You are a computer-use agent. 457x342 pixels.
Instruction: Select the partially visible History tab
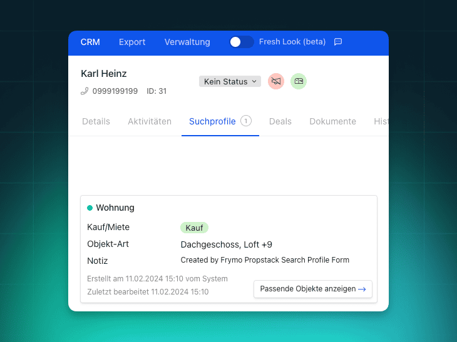point(381,121)
